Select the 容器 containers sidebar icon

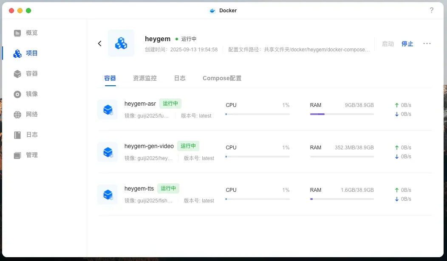(17, 74)
